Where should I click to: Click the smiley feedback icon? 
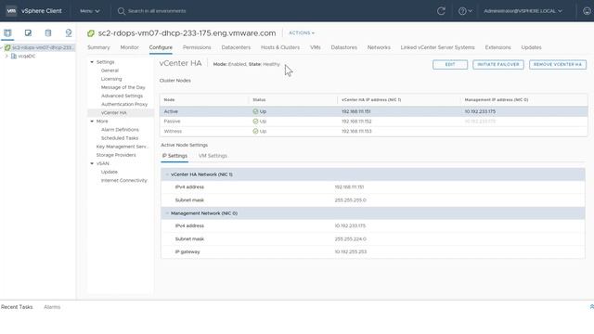coord(587,11)
